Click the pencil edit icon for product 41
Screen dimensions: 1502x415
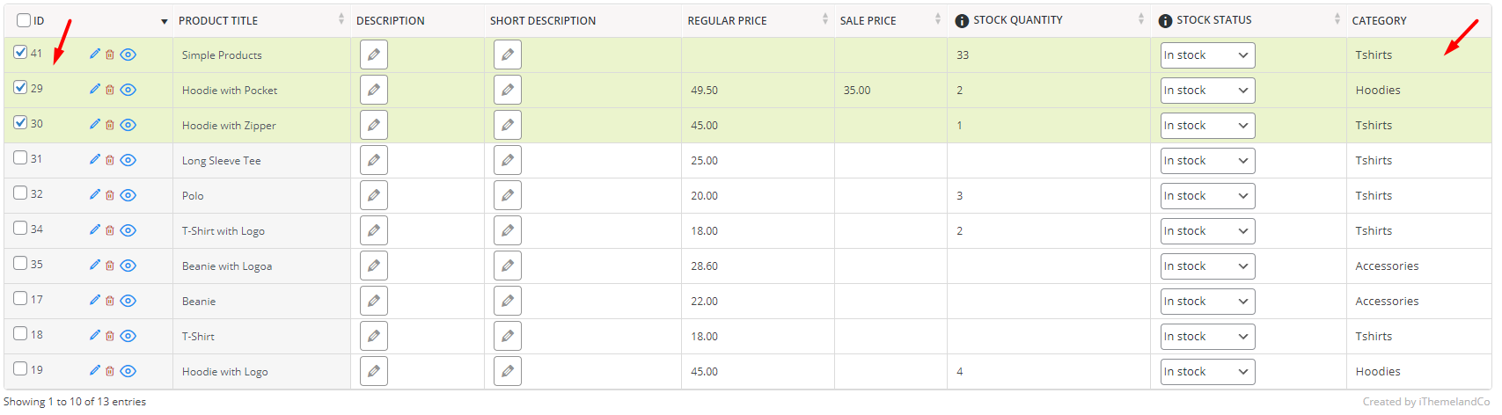click(95, 54)
